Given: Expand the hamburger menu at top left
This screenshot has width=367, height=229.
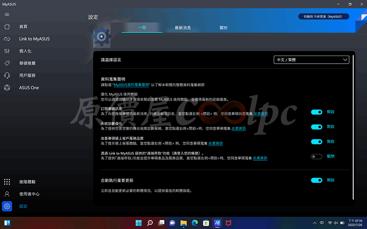Looking at the screenshot, I should (7, 15).
